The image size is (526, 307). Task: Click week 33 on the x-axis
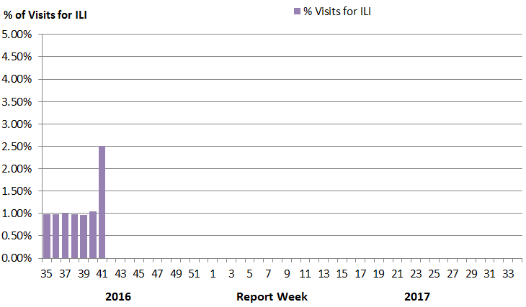509,273
